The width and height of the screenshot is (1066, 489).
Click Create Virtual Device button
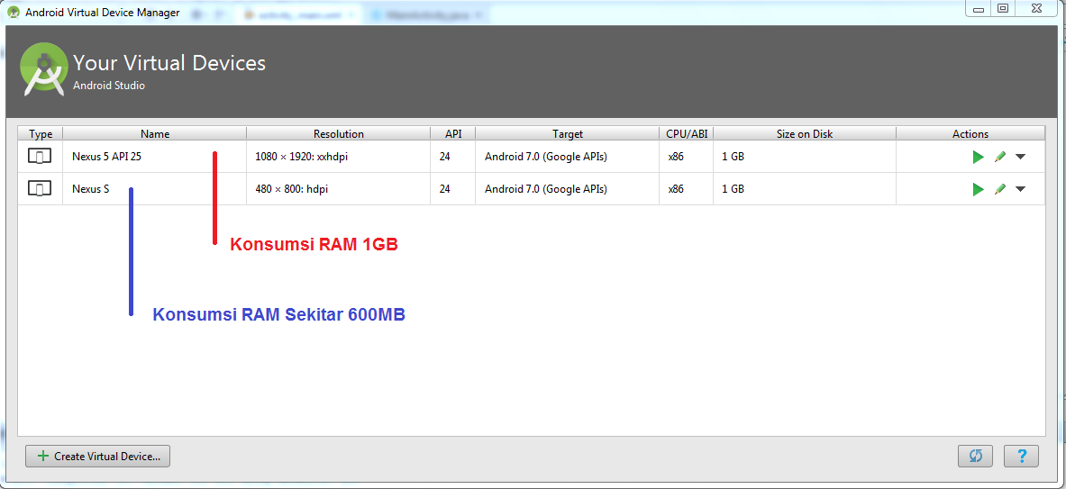(x=98, y=457)
